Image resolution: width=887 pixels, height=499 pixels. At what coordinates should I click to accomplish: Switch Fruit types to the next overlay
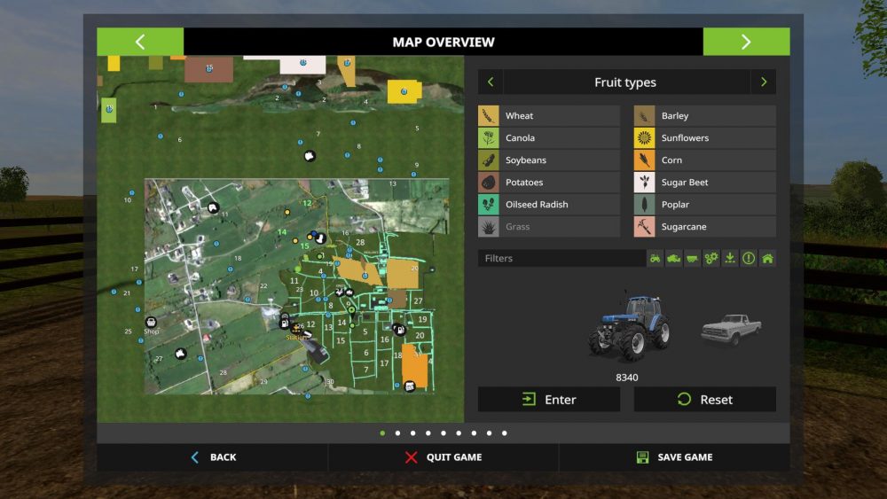tap(764, 82)
